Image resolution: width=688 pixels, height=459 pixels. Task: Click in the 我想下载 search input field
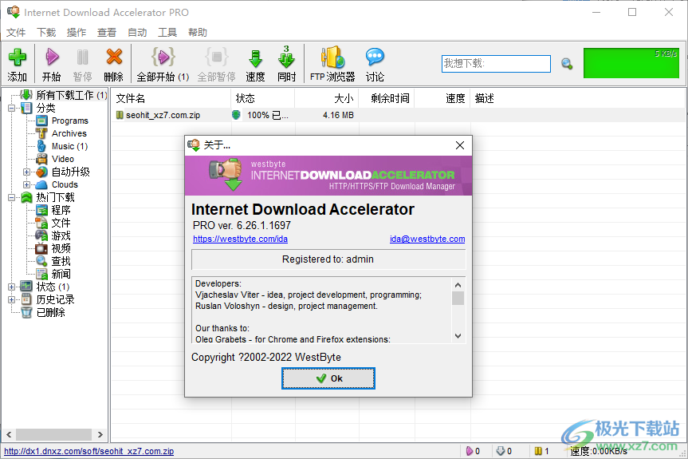[x=496, y=64]
